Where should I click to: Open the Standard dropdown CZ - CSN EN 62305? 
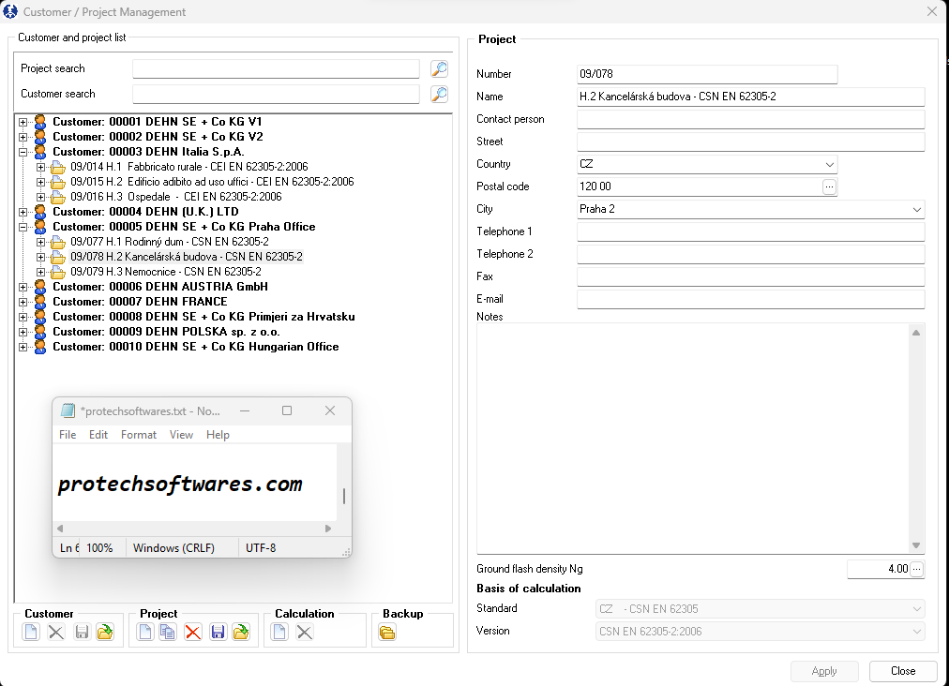761,609
